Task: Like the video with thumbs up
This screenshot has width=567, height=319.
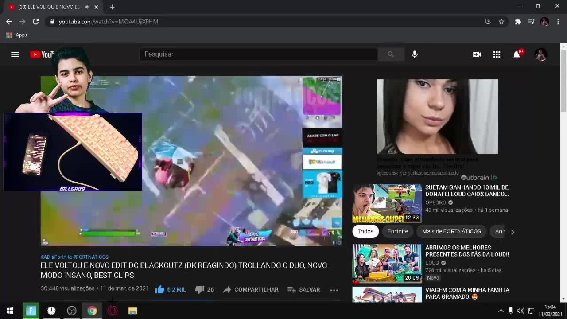Action: 170,289
